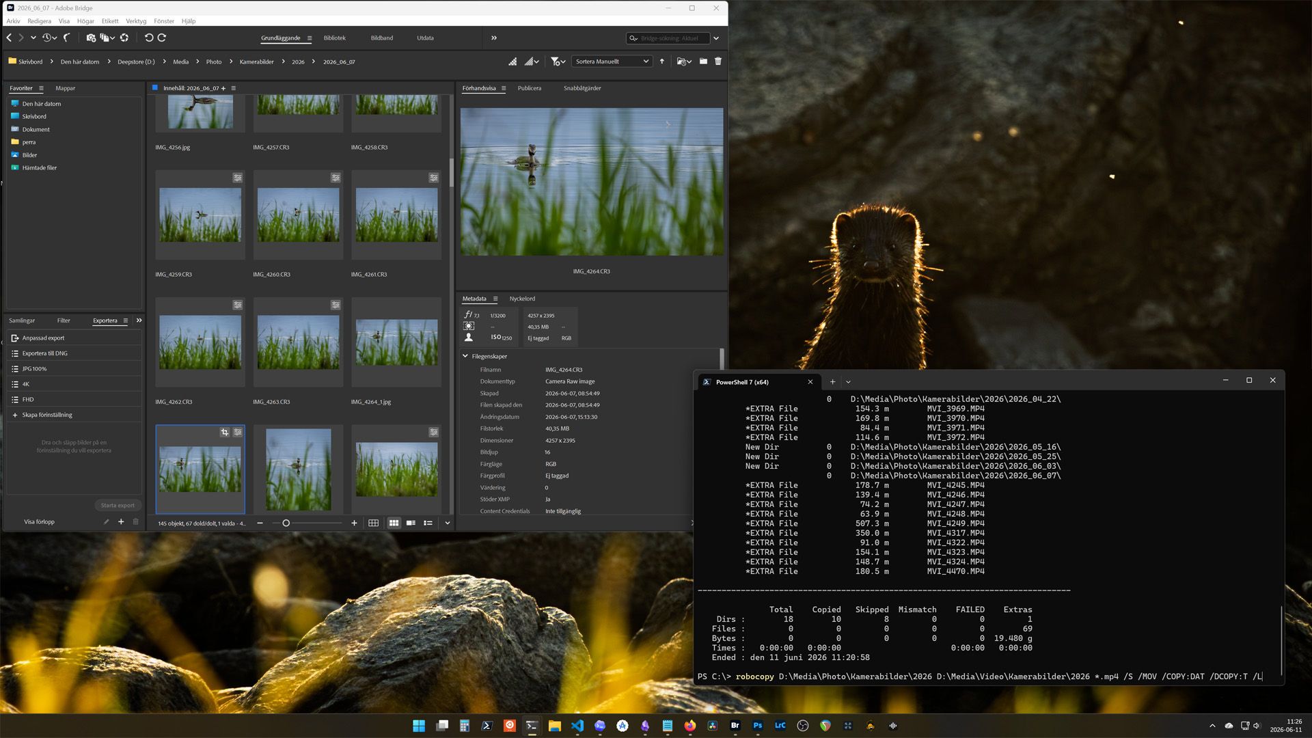This screenshot has height=738, width=1312.
Task: Open the filter-by-rating funnel dropdown
Action: pyautogui.click(x=558, y=61)
